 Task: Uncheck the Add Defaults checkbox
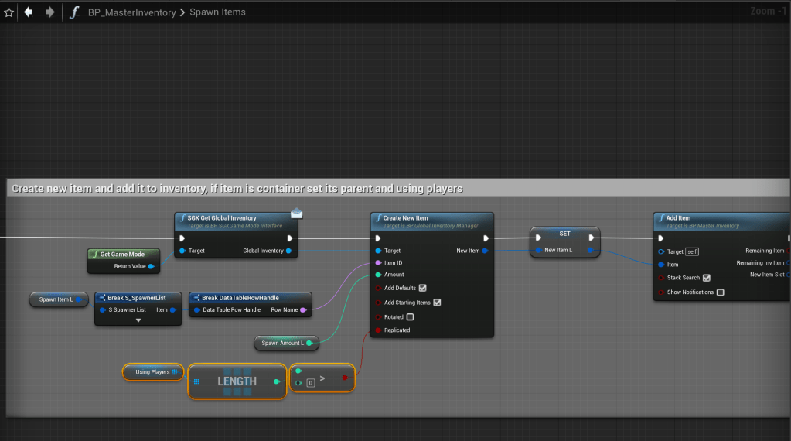click(422, 288)
